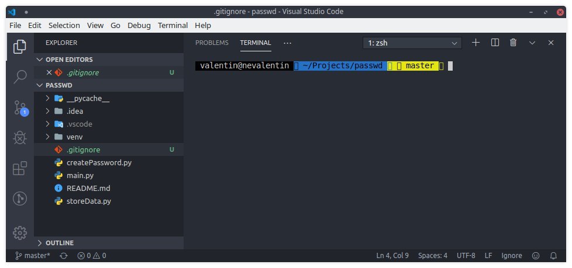The image size is (572, 268).
Task: Click the terminal prompt cursor
Action: 450,66
